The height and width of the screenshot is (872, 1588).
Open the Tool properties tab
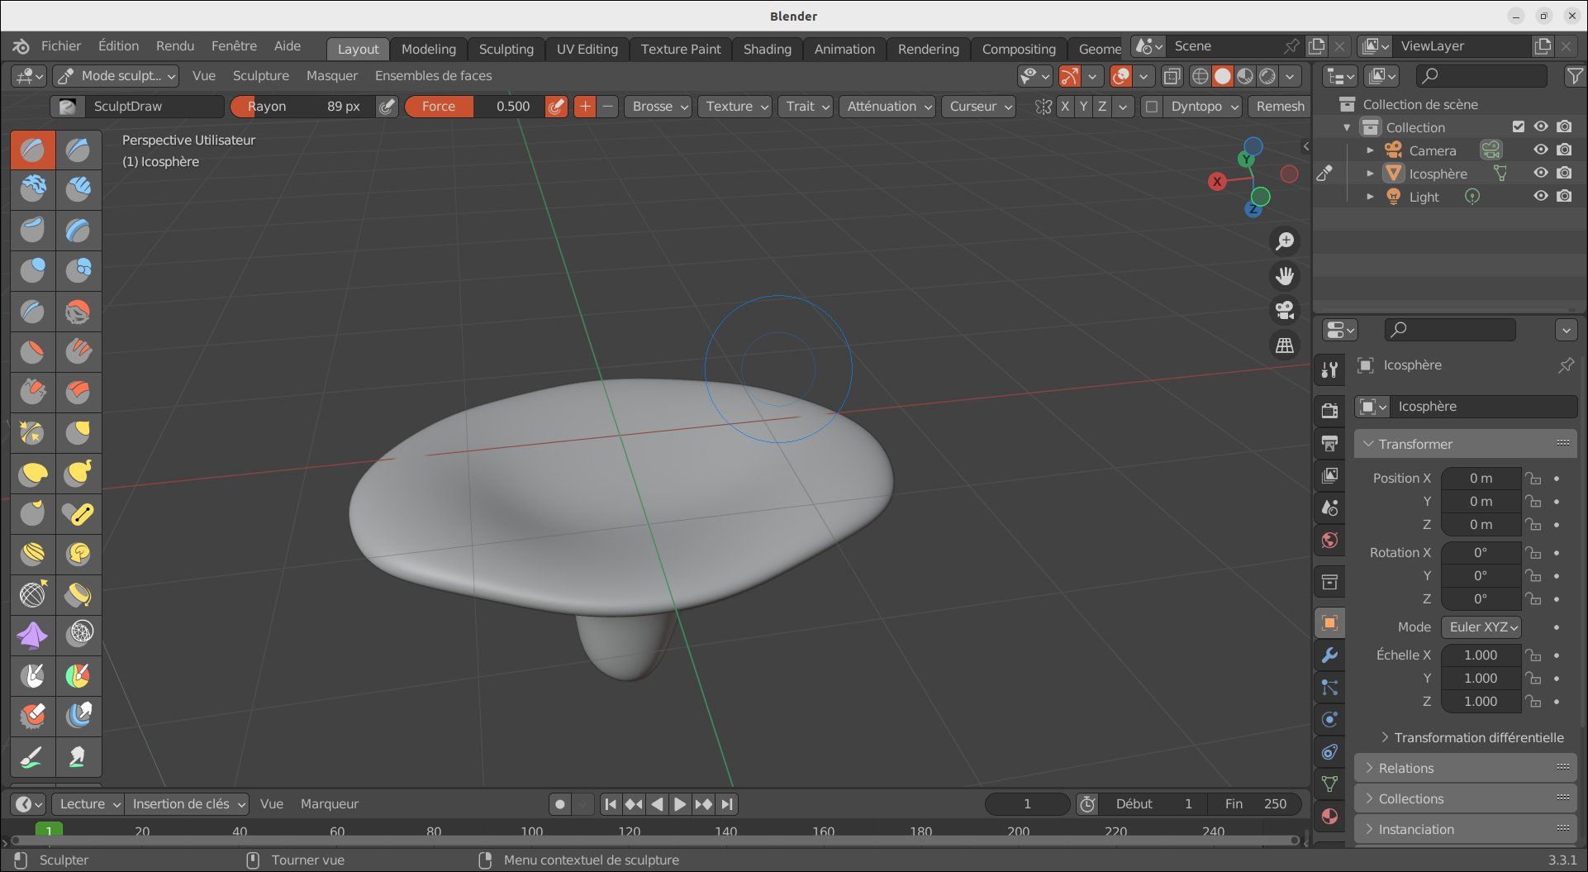click(x=1329, y=369)
